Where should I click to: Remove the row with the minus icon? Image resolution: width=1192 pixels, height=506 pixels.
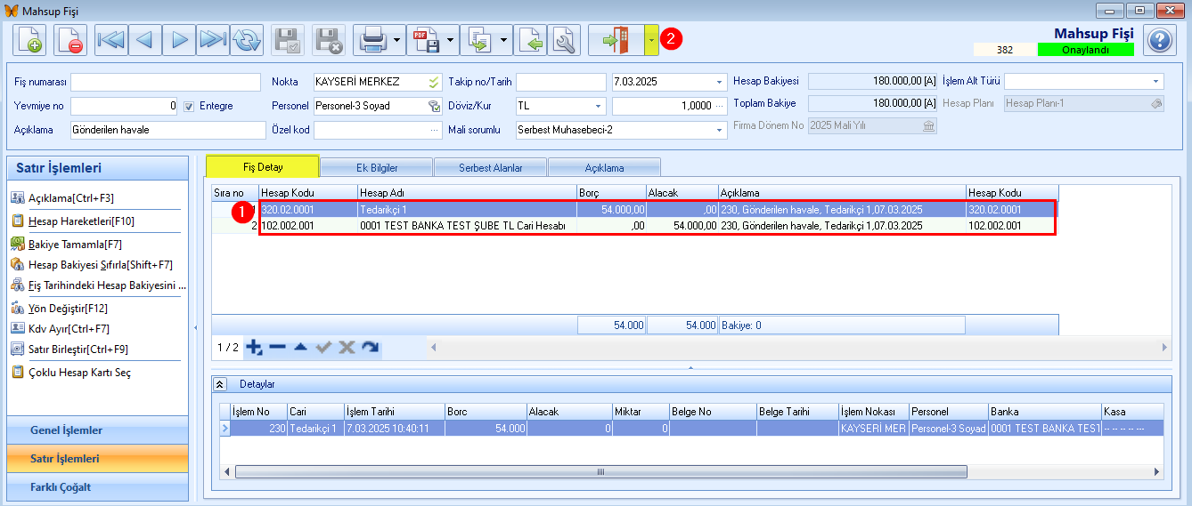point(277,347)
